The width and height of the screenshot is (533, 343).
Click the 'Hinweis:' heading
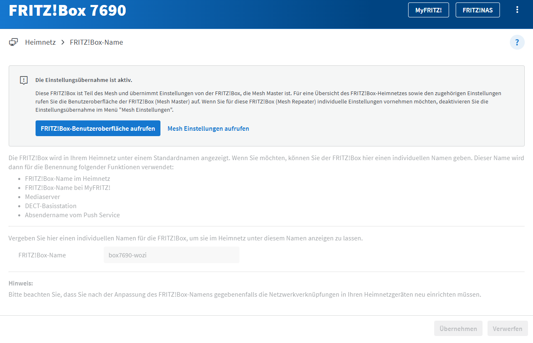click(x=21, y=283)
